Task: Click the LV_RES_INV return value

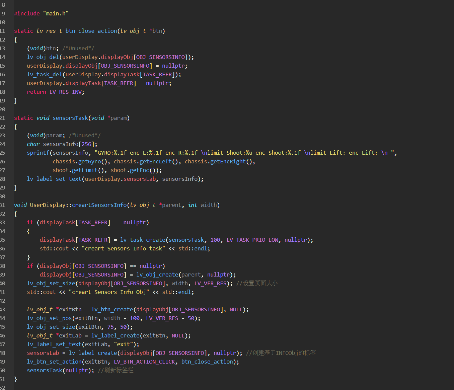Action: coord(66,92)
